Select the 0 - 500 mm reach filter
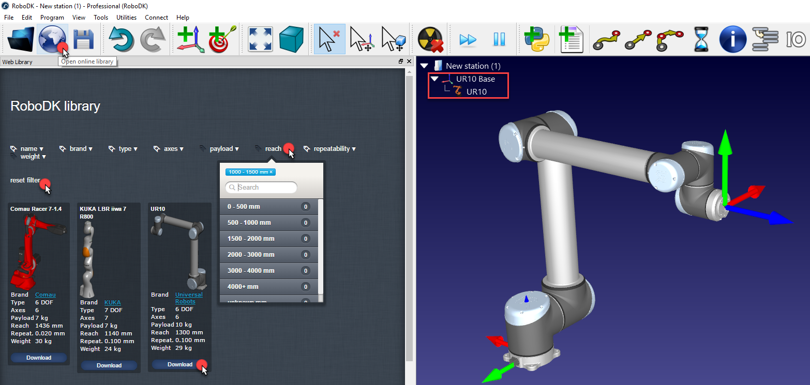The height and width of the screenshot is (385, 810). click(x=268, y=206)
